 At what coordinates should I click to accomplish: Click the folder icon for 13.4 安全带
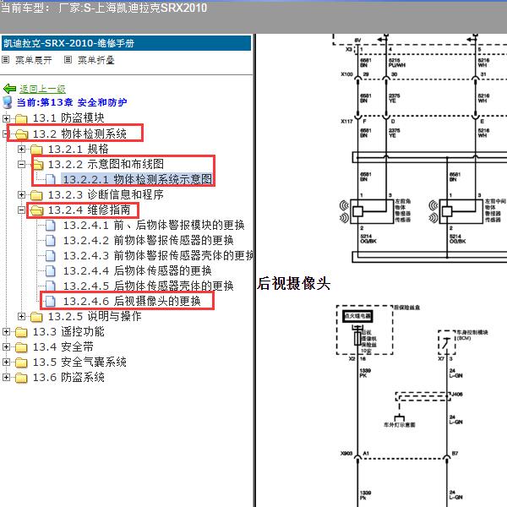click(x=21, y=347)
